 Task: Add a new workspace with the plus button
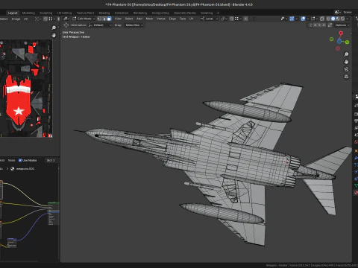click(x=218, y=13)
